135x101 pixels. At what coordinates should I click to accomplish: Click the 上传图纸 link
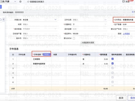(x=126, y=34)
